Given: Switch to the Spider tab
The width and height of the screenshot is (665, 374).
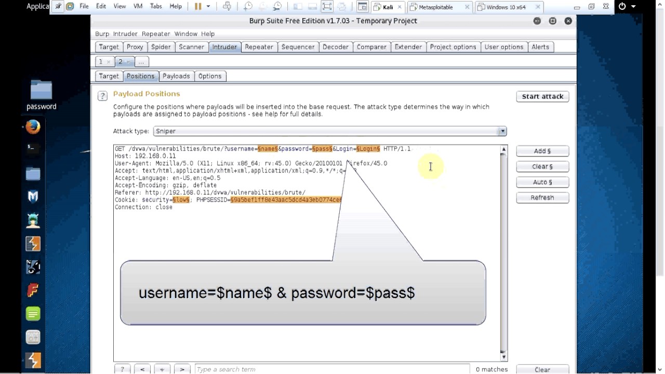Looking at the screenshot, I should click(x=161, y=47).
